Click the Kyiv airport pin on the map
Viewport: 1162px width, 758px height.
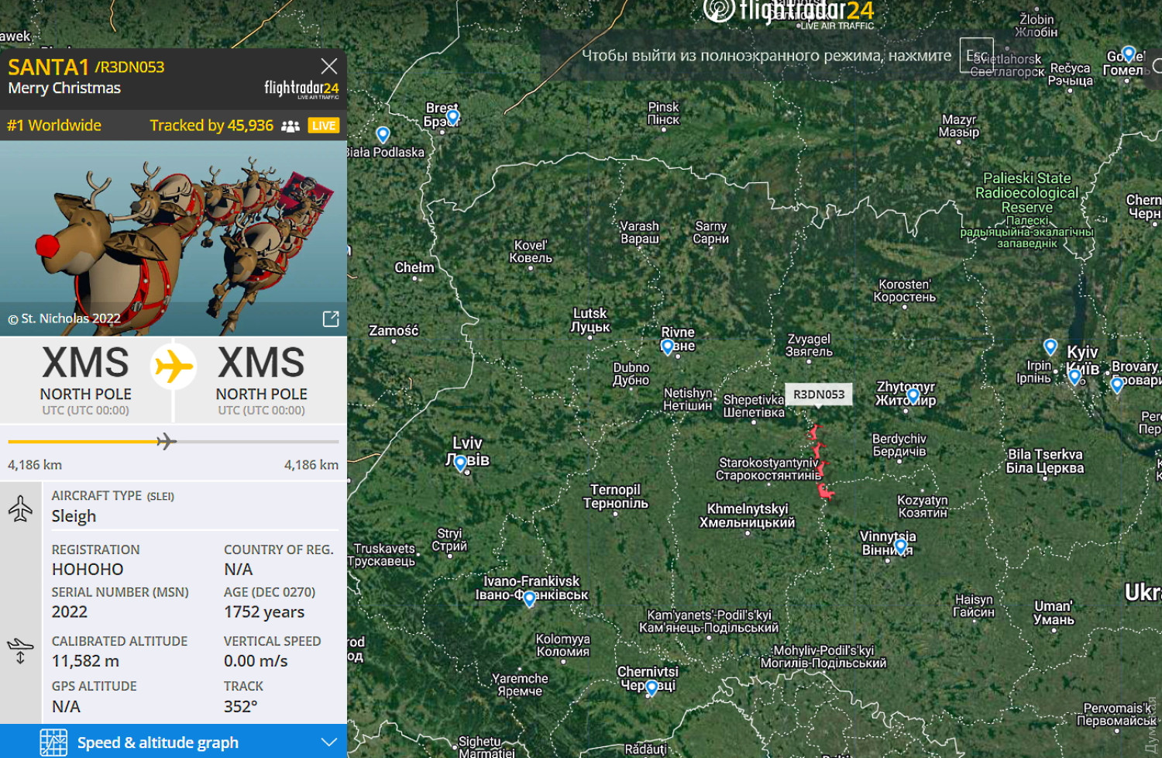coord(1074,377)
